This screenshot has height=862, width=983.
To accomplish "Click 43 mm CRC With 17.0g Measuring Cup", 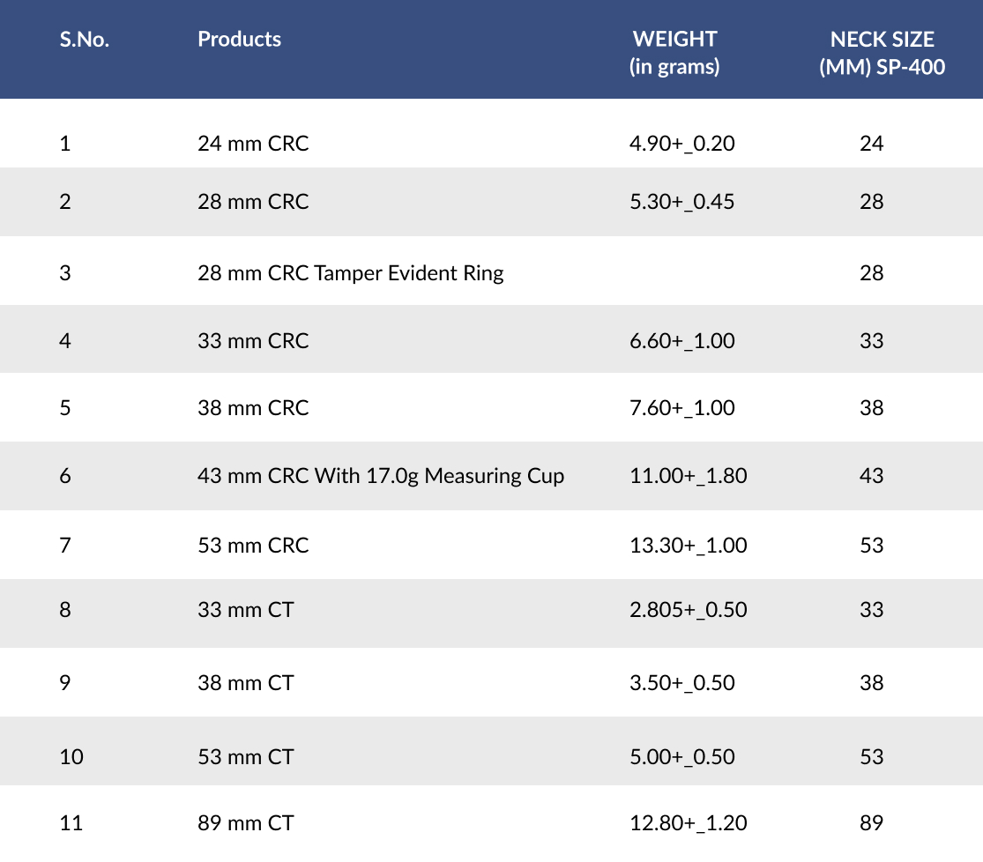I will point(381,476).
